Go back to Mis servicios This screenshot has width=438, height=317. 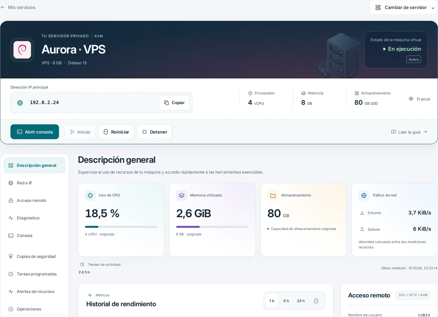(18, 7)
